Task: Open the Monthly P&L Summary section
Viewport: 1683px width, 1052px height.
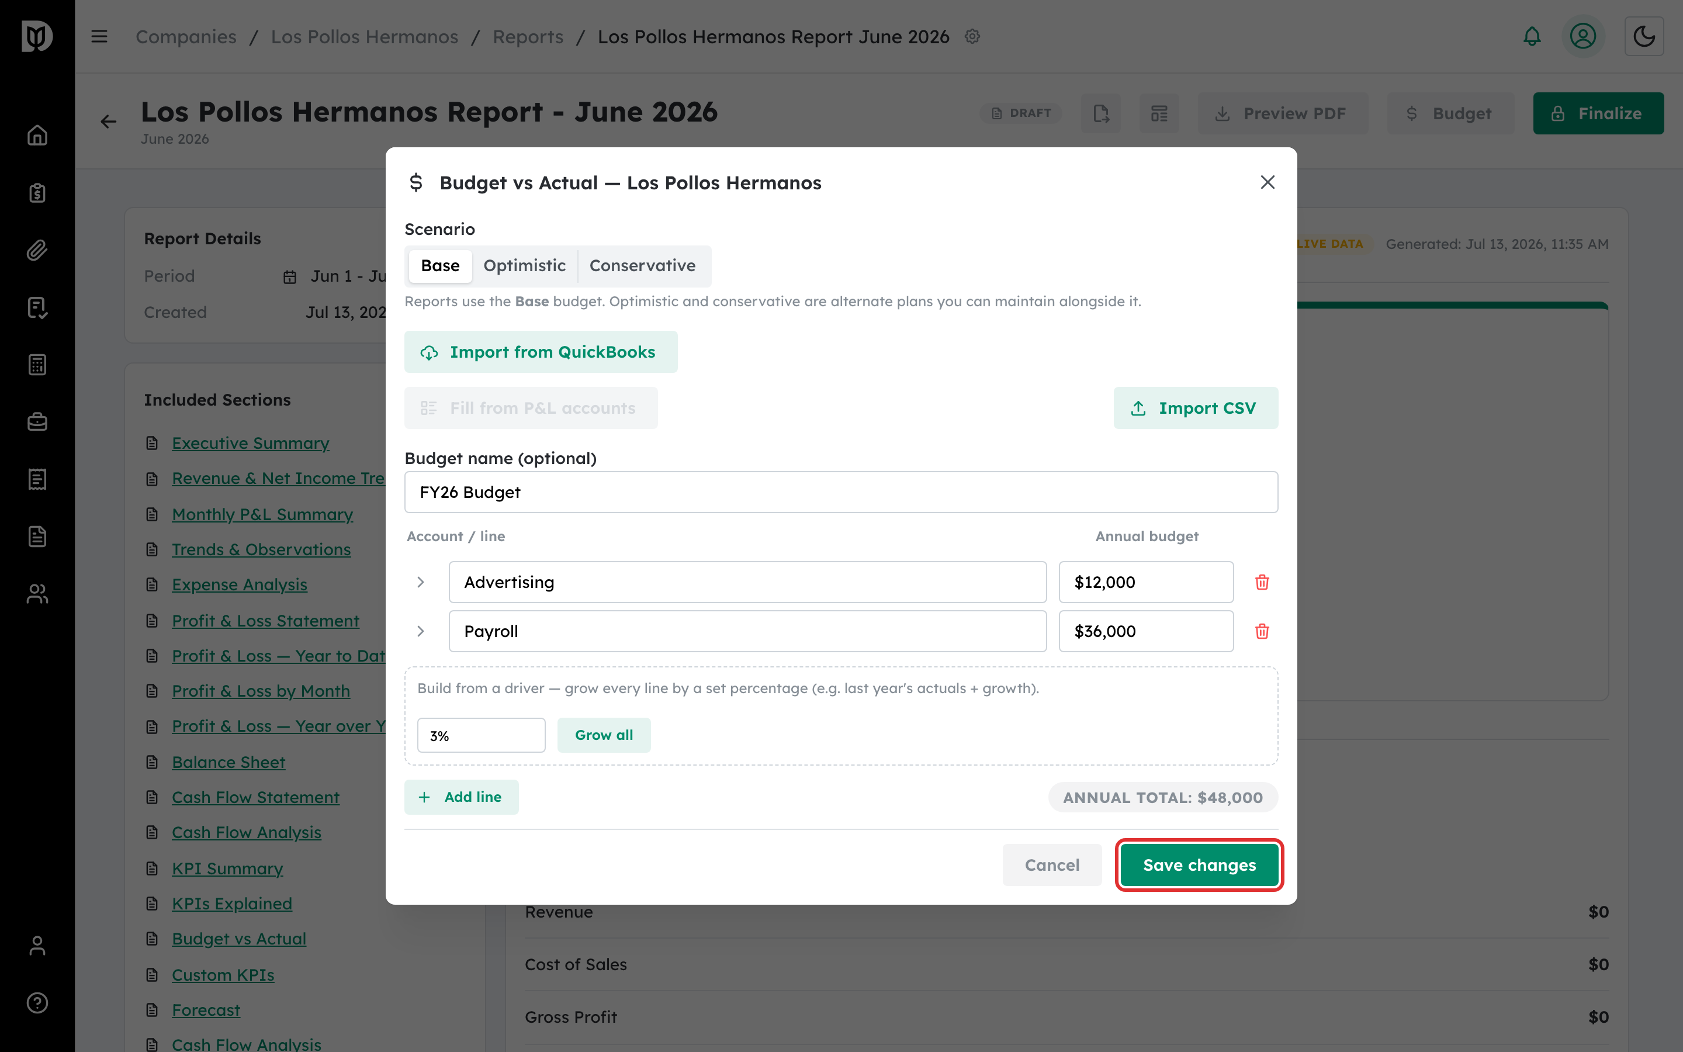Action: pyautogui.click(x=262, y=514)
